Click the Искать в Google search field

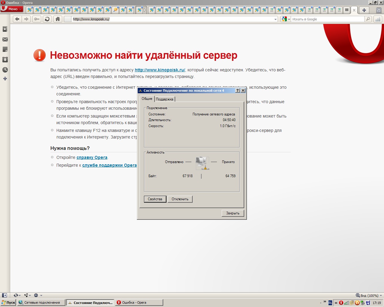tap(327, 19)
